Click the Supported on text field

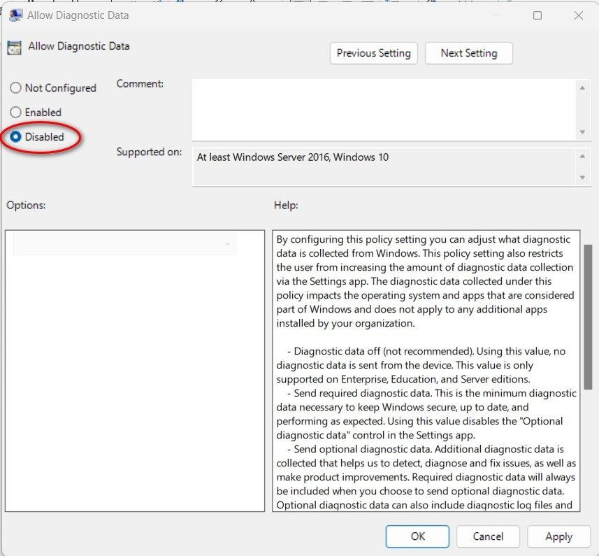[x=383, y=166]
